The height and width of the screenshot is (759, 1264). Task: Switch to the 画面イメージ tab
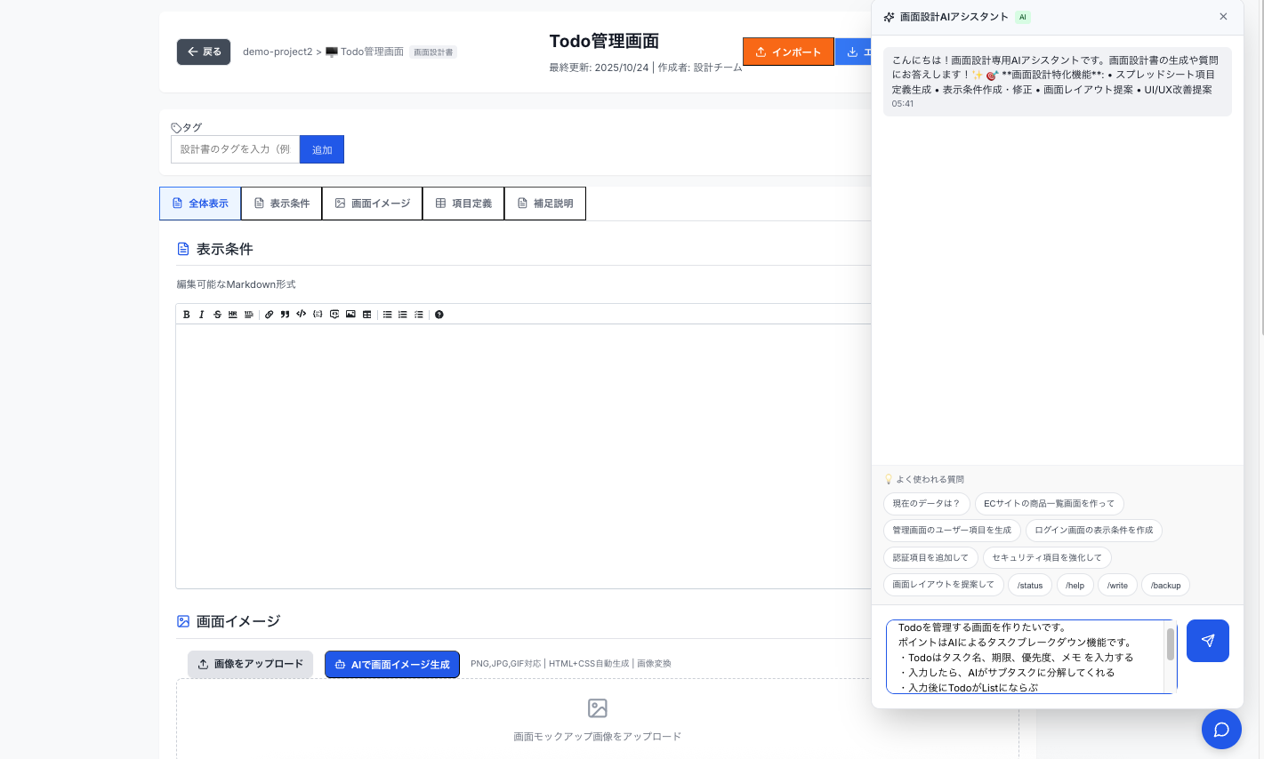click(372, 204)
